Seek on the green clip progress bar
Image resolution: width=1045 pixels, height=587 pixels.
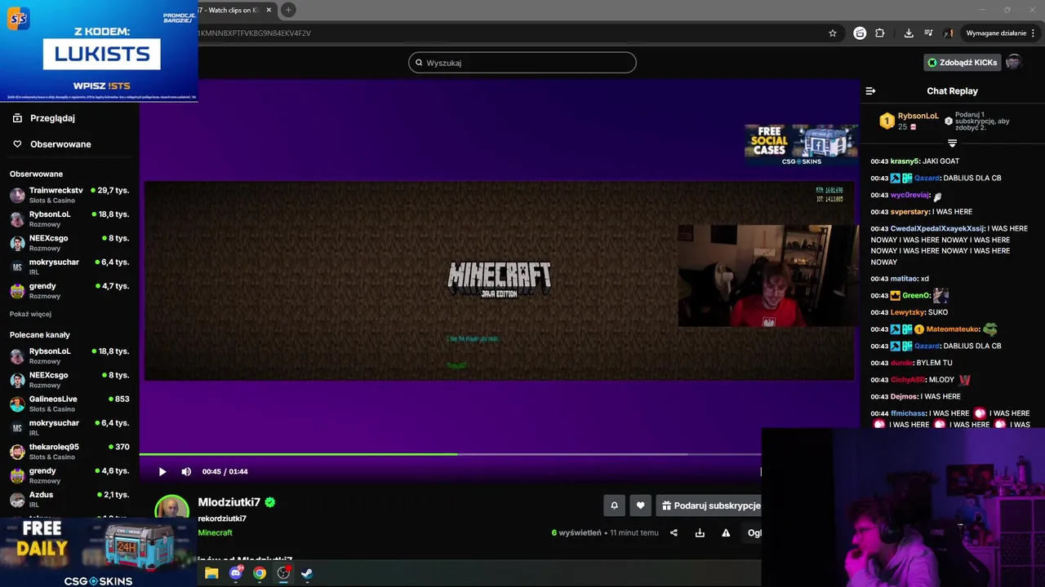click(450, 454)
